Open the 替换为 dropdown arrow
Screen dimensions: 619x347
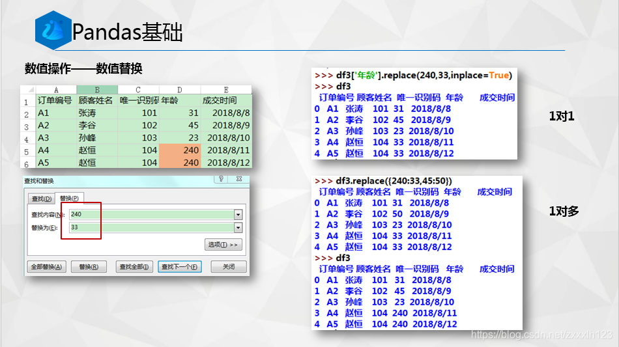238,227
